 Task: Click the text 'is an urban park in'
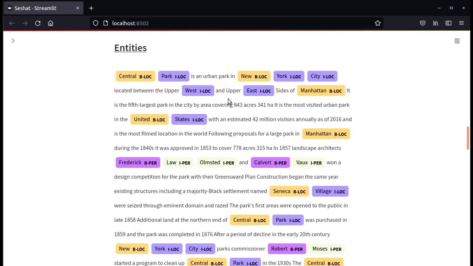213,76
